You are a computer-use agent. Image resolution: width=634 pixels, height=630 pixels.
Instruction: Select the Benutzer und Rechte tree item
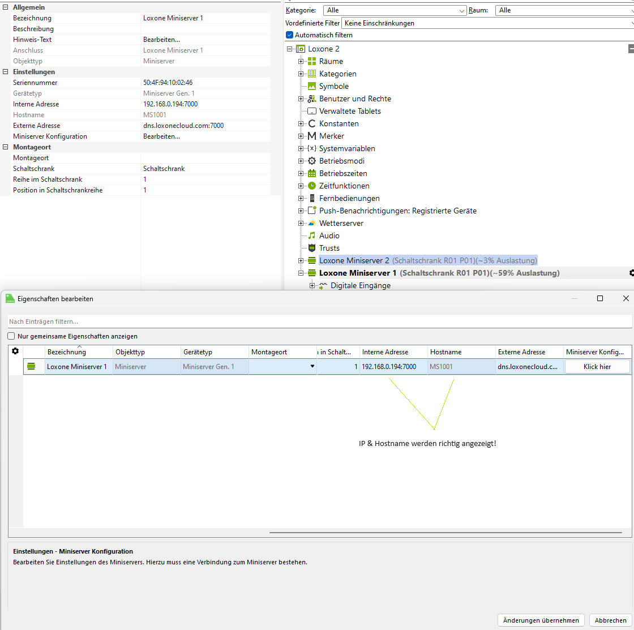click(x=355, y=98)
